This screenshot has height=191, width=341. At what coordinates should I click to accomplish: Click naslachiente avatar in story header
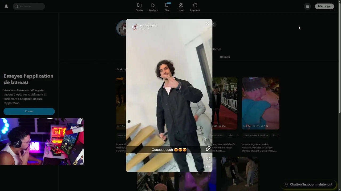click(135, 27)
